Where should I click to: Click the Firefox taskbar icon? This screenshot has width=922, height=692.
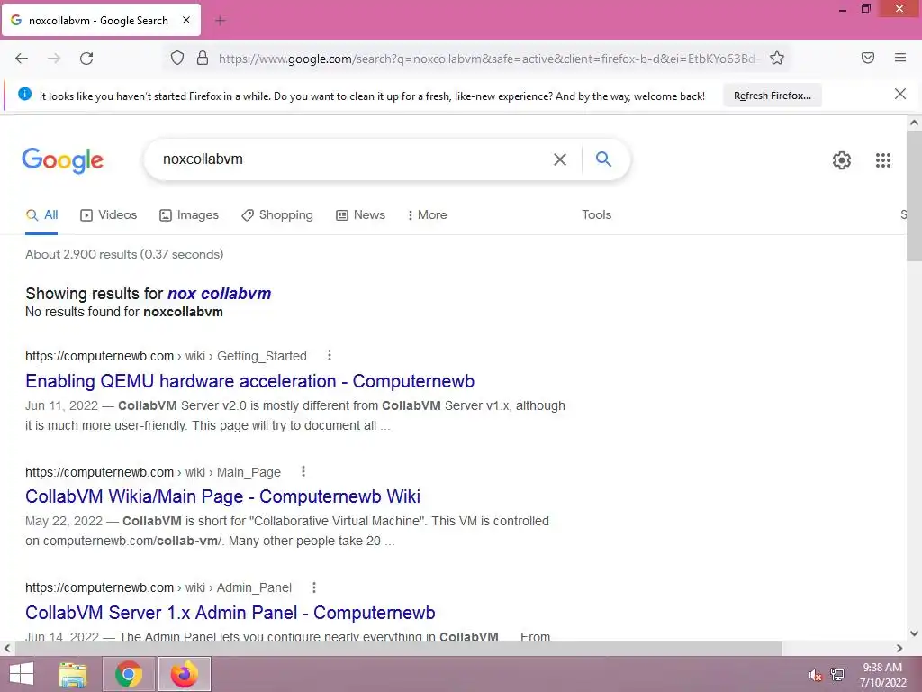[x=184, y=674]
